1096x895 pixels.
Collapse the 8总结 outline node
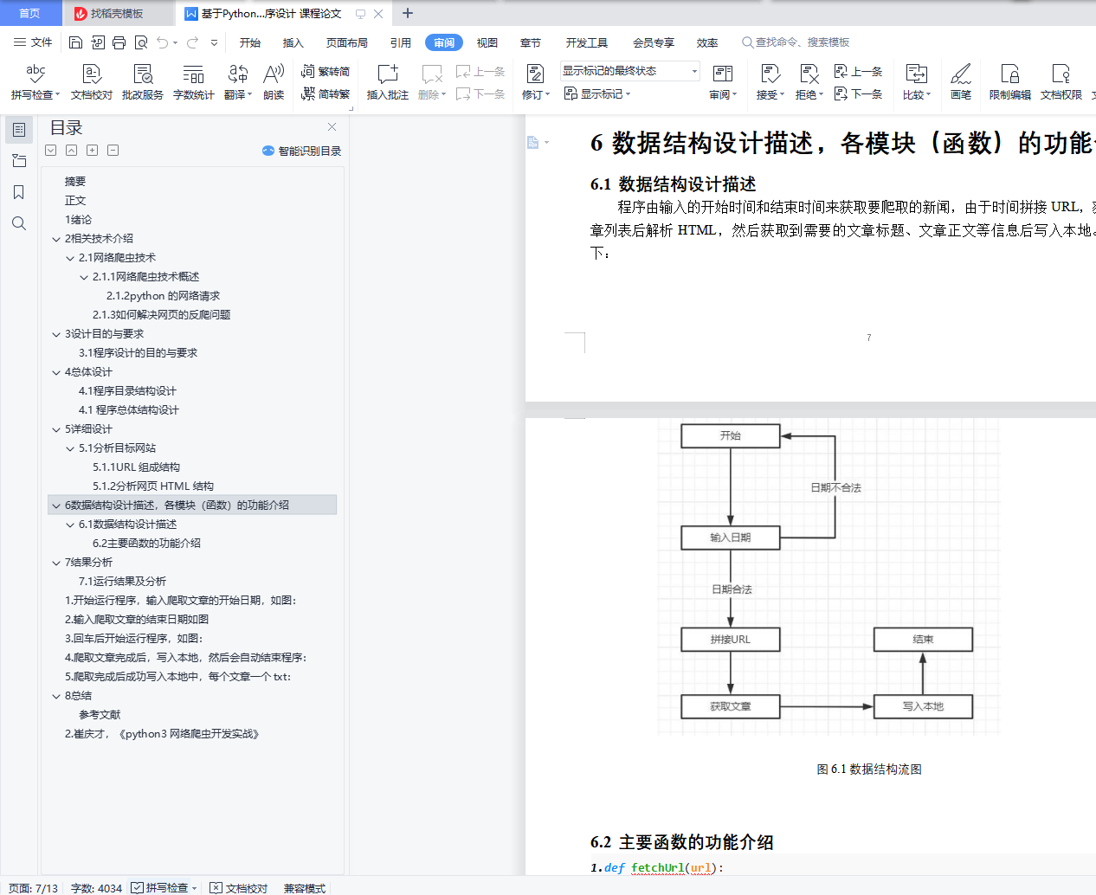(56, 696)
